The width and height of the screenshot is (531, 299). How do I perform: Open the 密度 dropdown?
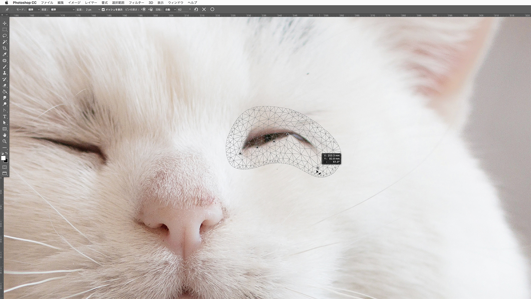[62, 9]
